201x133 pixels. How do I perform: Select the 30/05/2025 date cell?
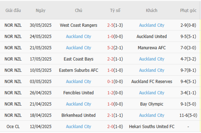pyautogui.click(x=41, y=25)
